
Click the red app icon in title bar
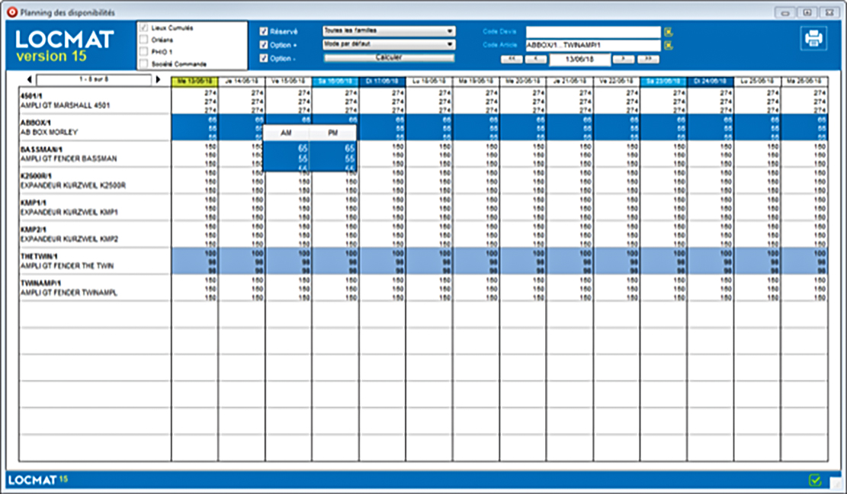click(11, 12)
